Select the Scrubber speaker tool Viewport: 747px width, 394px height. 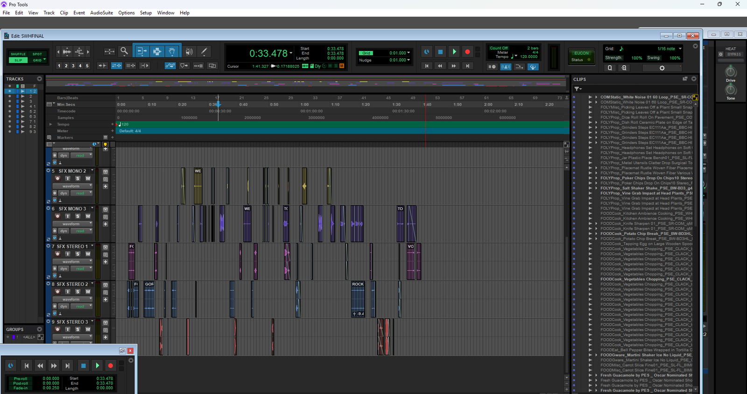click(x=189, y=51)
